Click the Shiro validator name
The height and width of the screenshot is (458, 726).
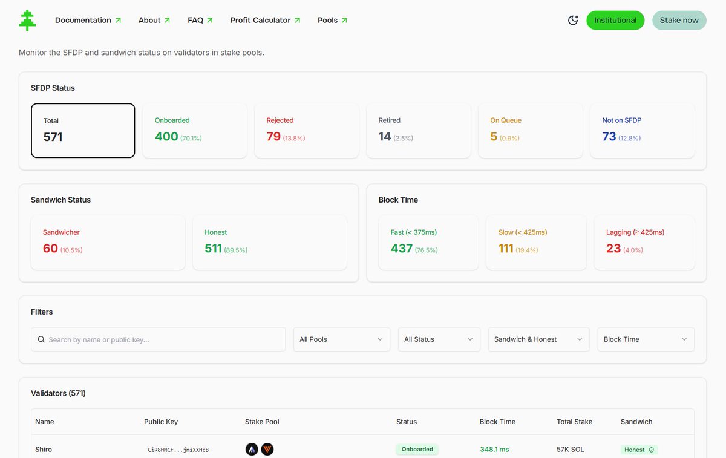pos(44,450)
